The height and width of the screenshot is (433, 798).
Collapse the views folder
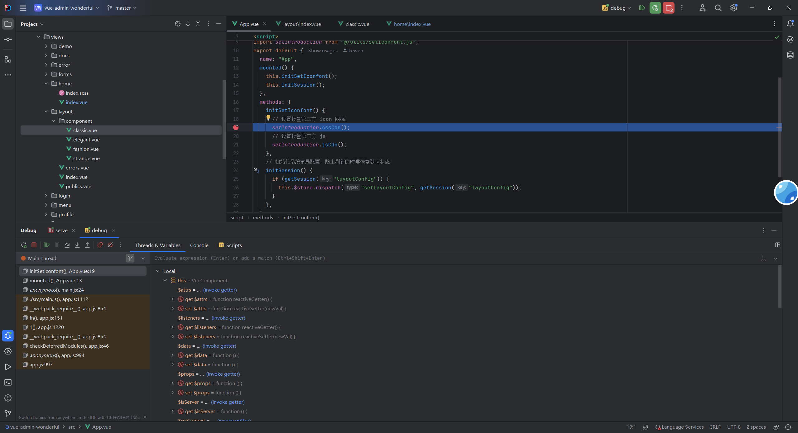click(x=39, y=37)
